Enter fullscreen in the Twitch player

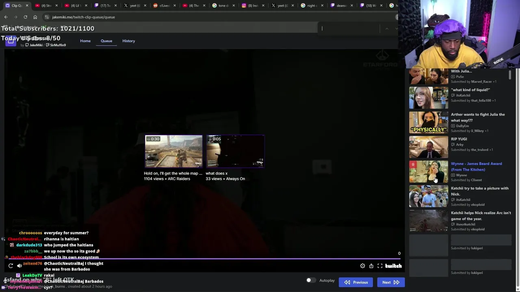[x=380, y=266]
